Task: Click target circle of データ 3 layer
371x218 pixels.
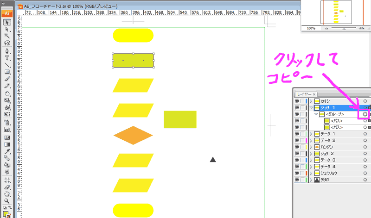Action: pyautogui.click(x=365, y=160)
